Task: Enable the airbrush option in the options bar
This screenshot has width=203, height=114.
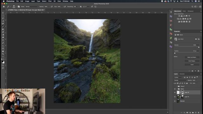Action: (65, 7)
